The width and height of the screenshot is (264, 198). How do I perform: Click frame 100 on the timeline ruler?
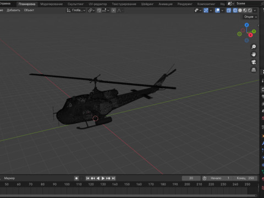click(67, 184)
